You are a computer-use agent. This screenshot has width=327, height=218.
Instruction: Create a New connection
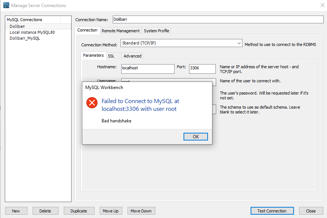(x=16, y=211)
